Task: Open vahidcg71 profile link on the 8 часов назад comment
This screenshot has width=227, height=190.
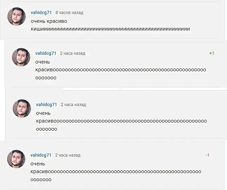Action: [41, 13]
